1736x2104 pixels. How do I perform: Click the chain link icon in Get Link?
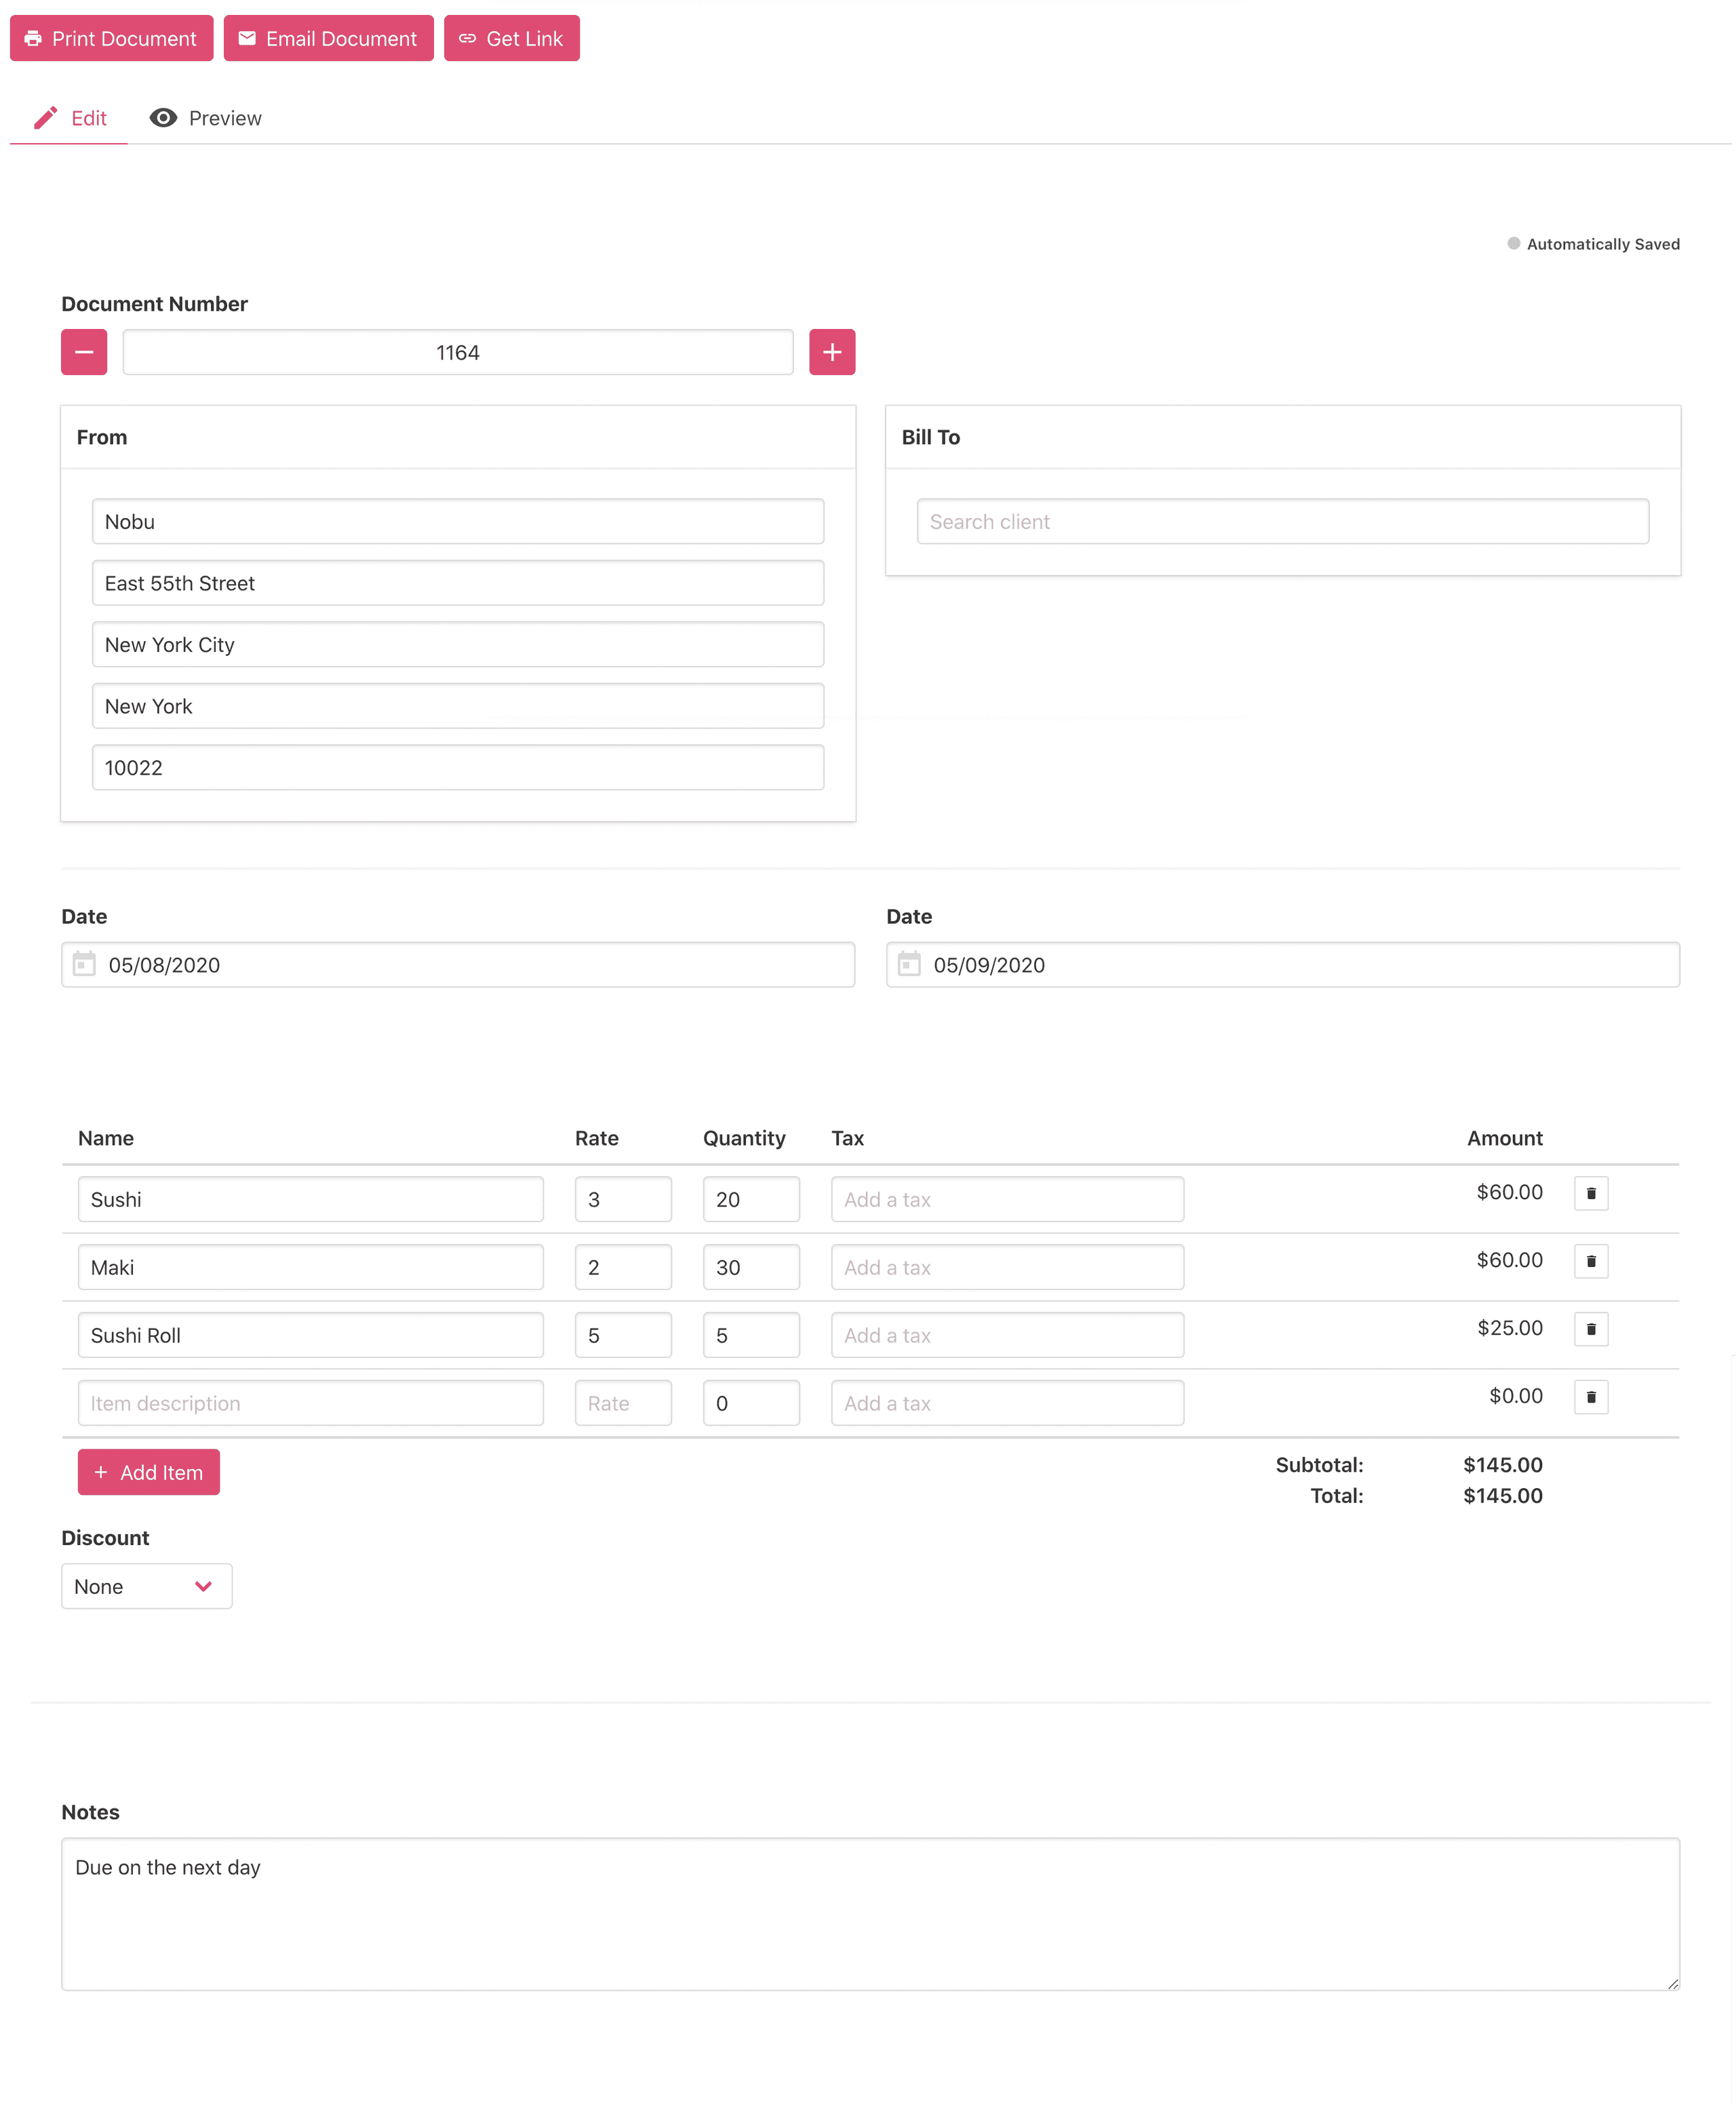(x=467, y=38)
